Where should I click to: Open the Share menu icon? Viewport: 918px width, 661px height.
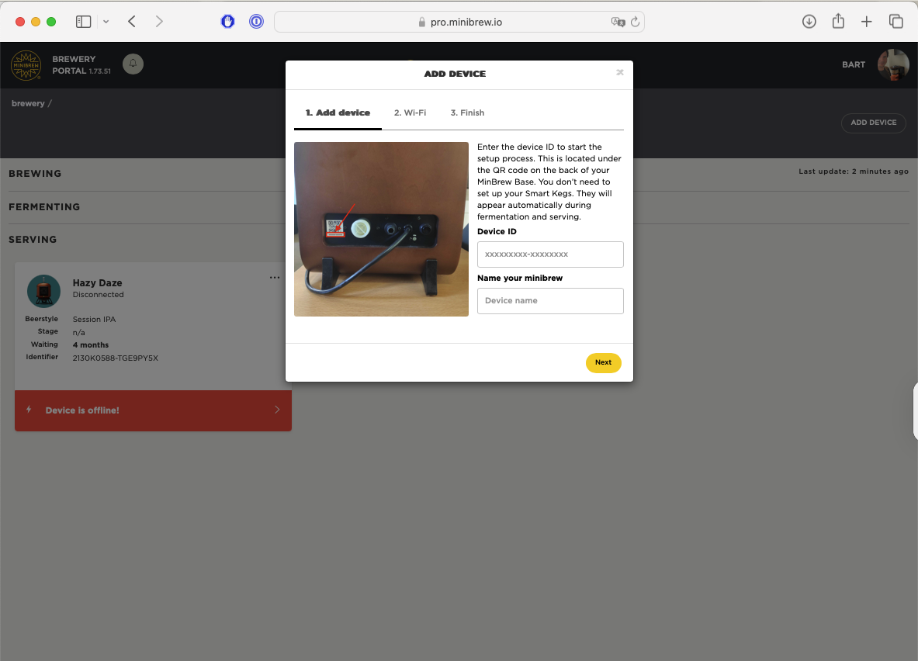[x=838, y=21]
